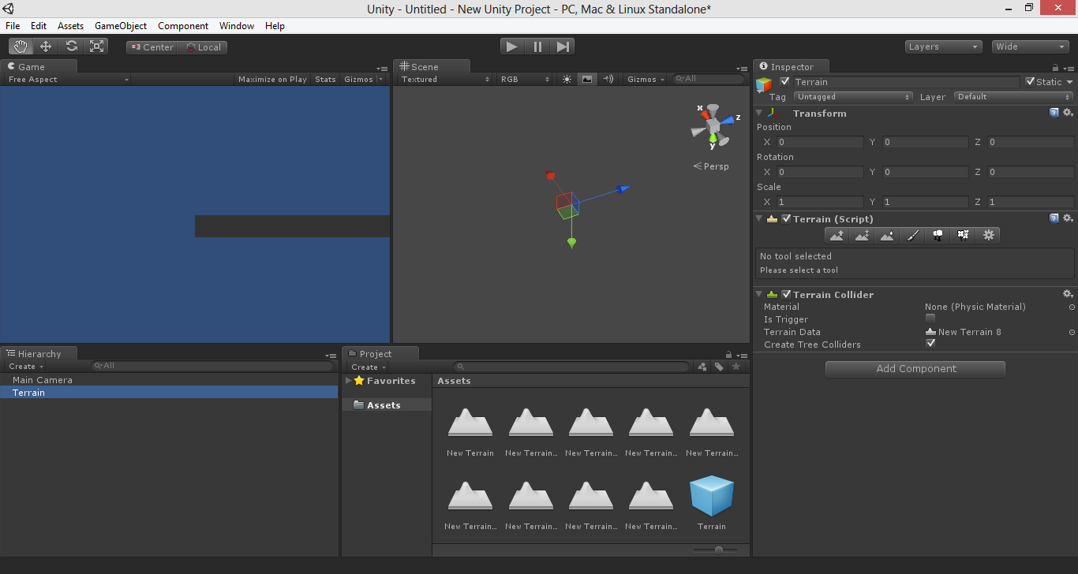
Task: Select Smooth Height terrain tool
Action: [x=887, y=235]
